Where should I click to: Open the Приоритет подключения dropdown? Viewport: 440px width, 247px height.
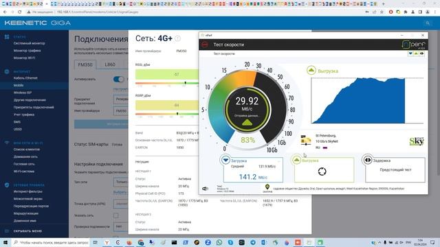pyautogui.click(x=121, y=99)
